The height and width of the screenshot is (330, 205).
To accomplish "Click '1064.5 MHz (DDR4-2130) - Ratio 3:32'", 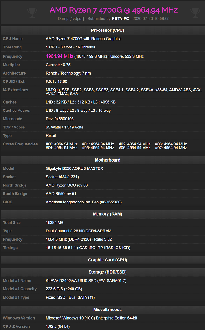I will click(x=79, y=239).
